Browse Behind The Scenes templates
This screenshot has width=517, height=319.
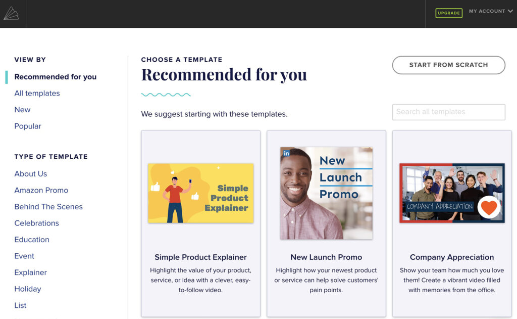click(48, 206)
